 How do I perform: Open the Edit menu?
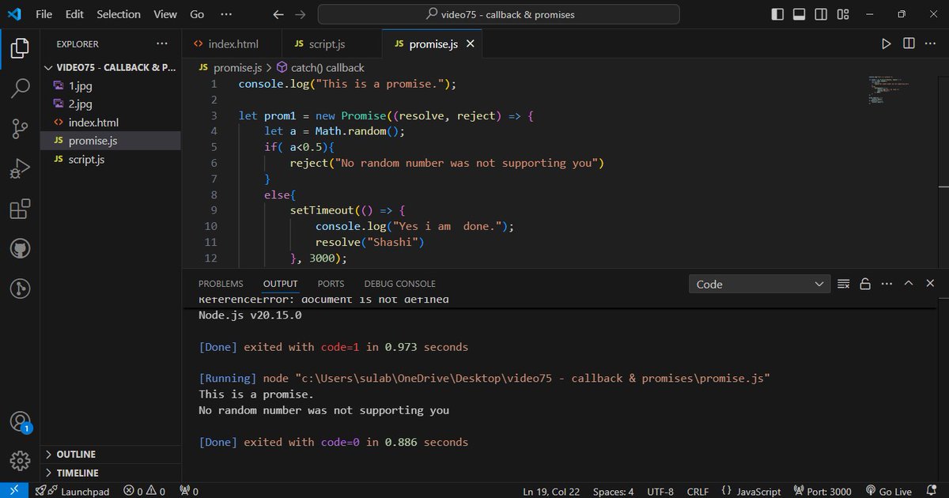coord(74,14)
